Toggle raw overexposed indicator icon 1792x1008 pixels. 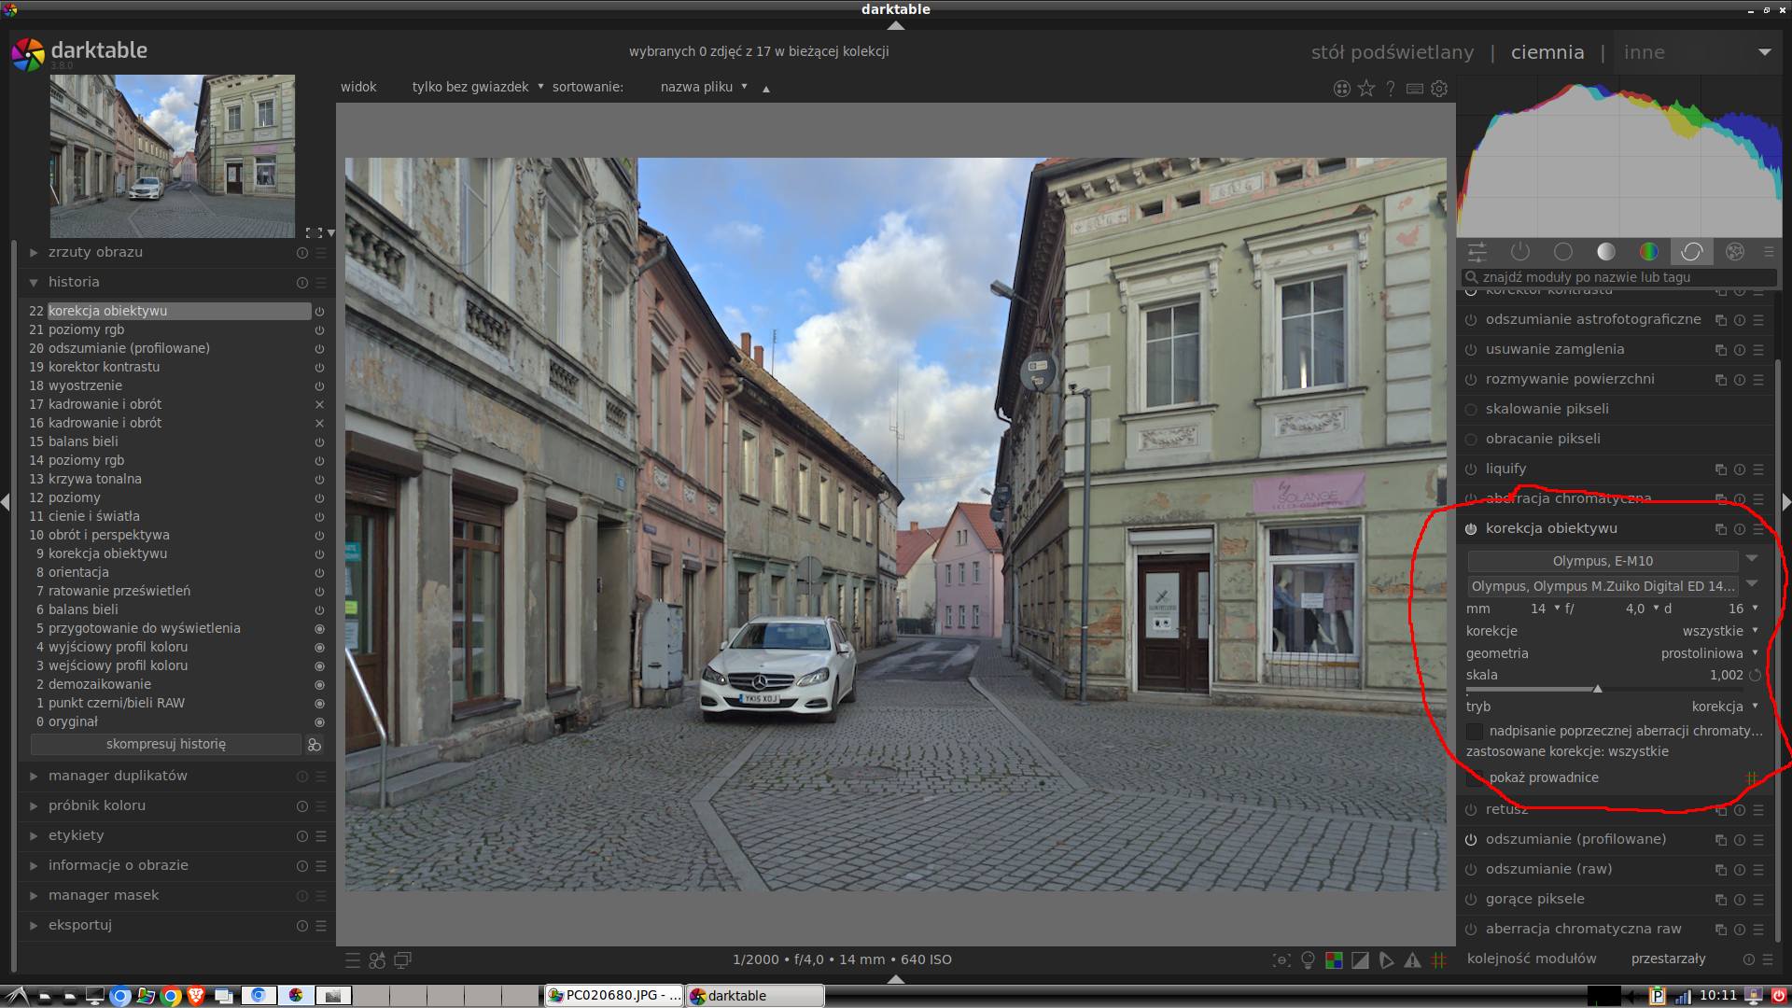pos(1334,960)
